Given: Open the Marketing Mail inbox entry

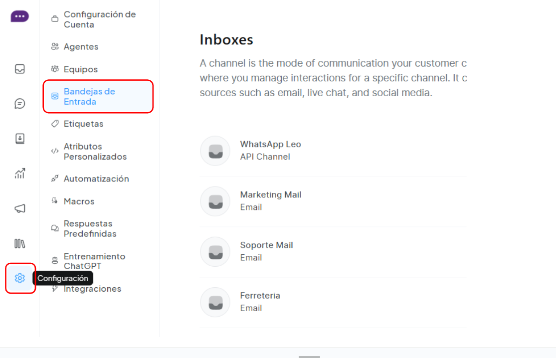Looking at the screenshot, I should (x=271, y=200).
